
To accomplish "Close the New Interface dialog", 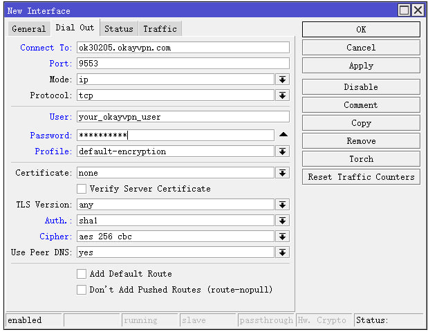I will click(418, 10).
